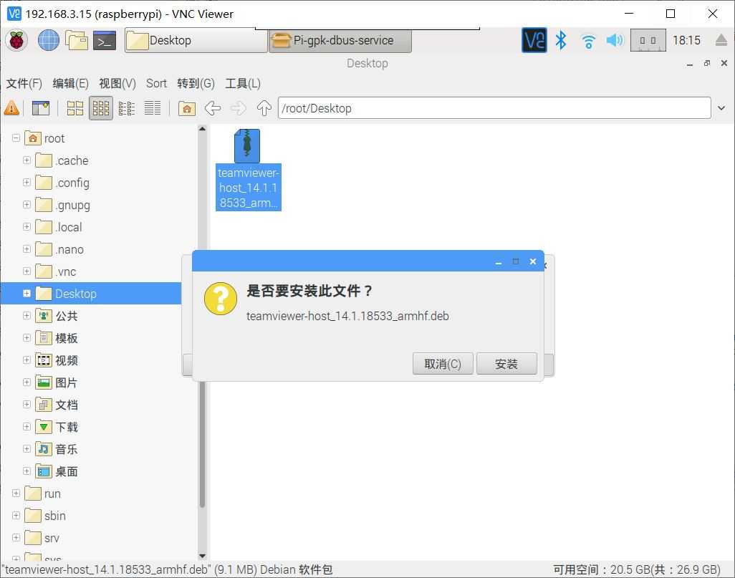Click the VNC server tray icon
The image size is (735, 578).
click(x=534, y=40)
